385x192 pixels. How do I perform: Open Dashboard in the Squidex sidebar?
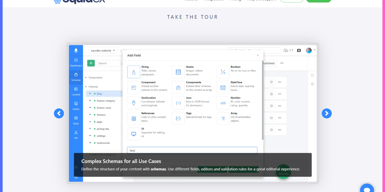click(76, 62)
